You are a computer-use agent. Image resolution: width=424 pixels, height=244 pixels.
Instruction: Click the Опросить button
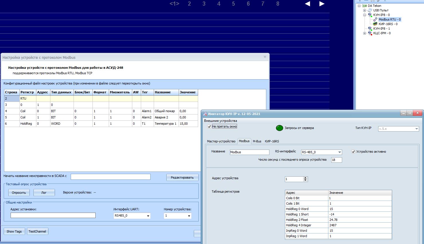click(x=19, y=193)
